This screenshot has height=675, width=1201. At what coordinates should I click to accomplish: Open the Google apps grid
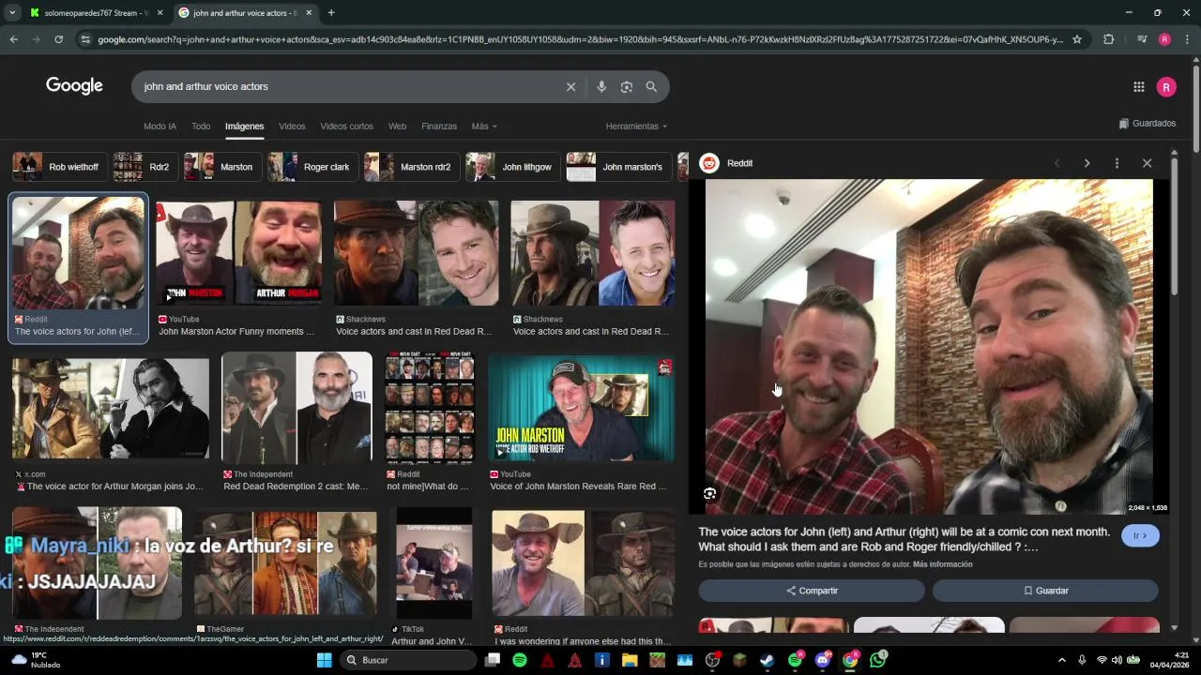1139,87
